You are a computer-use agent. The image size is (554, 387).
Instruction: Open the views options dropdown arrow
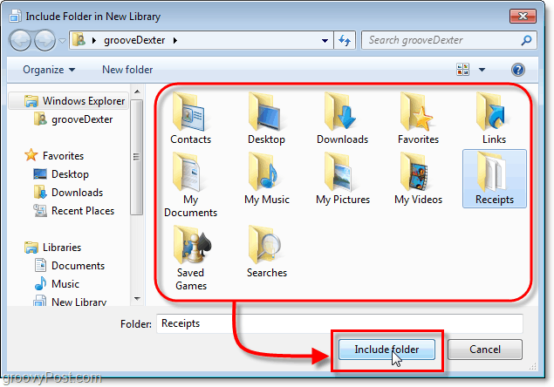pyautogui.click(x=482, y=70)
